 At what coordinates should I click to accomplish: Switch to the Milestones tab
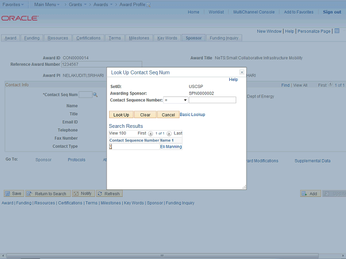point(139,38)
